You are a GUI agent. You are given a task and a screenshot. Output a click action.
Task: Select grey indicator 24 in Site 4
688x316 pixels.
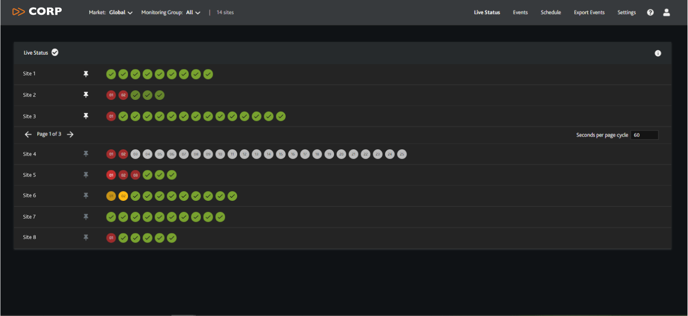390,154
